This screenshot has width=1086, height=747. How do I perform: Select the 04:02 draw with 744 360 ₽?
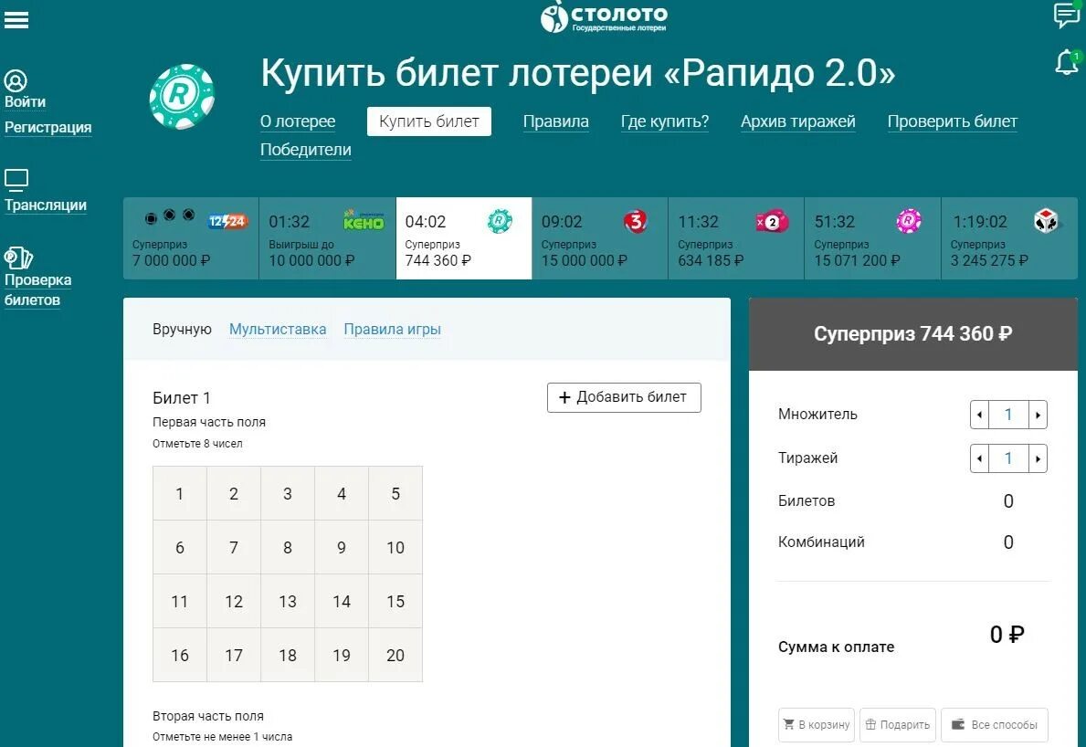464,239
